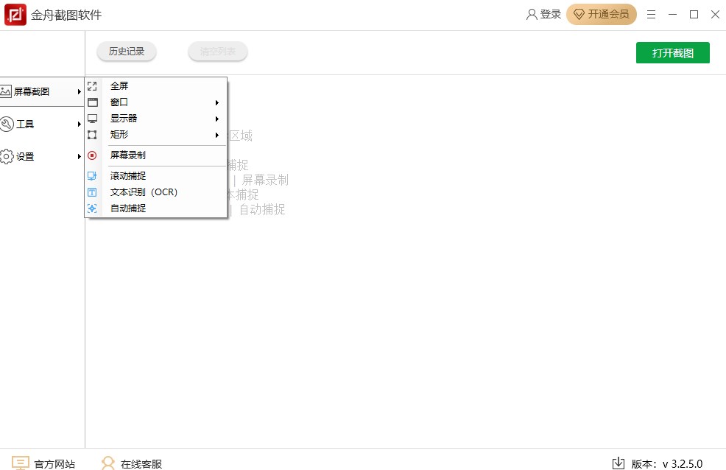Screen dimensions: 726x470
Task: Open the hamburger menu in title bar
Action: tap(651, 15)
